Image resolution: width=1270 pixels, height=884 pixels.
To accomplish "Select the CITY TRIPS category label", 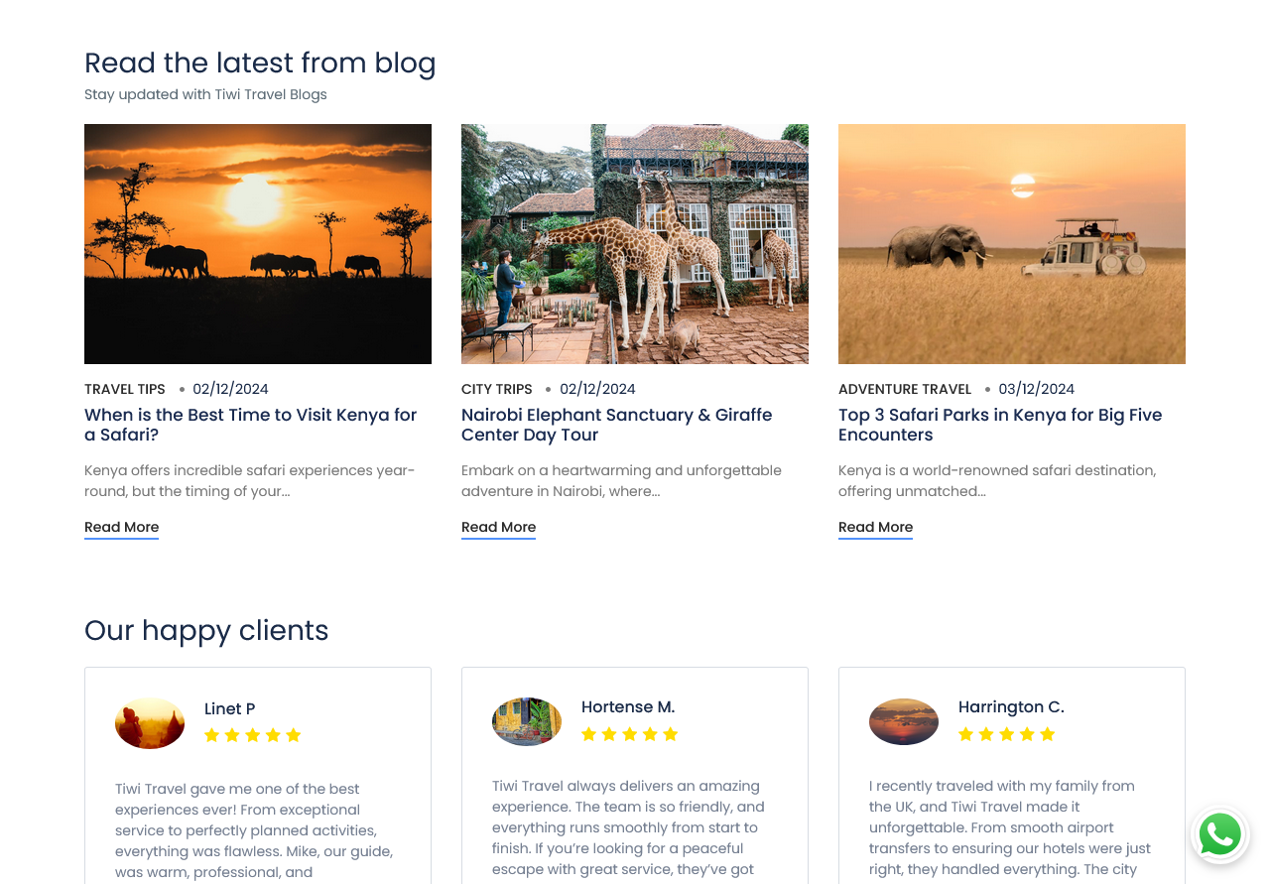I will click(497, 389).
